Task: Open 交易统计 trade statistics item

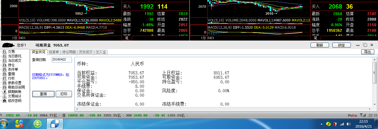Action: coord(14,96)
